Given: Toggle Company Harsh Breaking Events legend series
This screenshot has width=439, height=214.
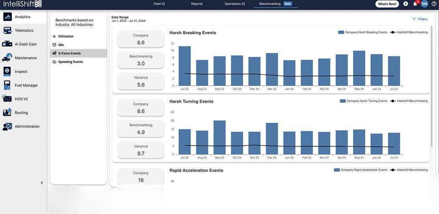Looking at the screenshot, I should (x=363, y=32).
